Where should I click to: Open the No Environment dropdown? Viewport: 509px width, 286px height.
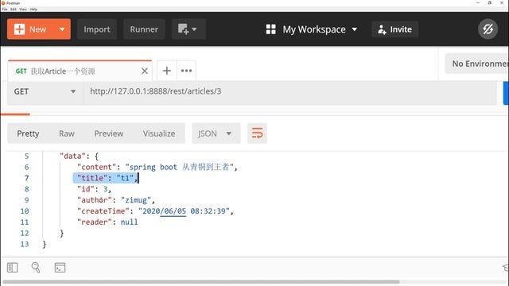[478, 64]
